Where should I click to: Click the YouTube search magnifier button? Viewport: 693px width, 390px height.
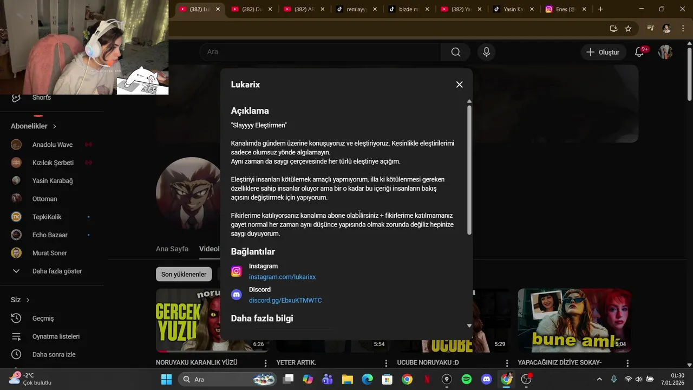(456, 52)
